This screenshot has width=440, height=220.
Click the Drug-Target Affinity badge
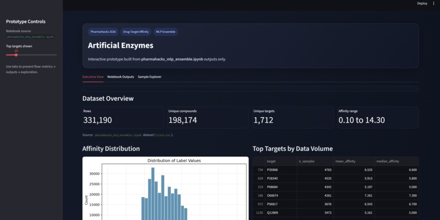click(x=136, y=32)
